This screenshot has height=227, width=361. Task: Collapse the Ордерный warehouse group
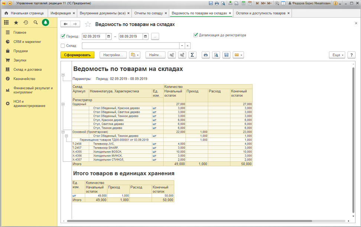(x=63, y=104)
